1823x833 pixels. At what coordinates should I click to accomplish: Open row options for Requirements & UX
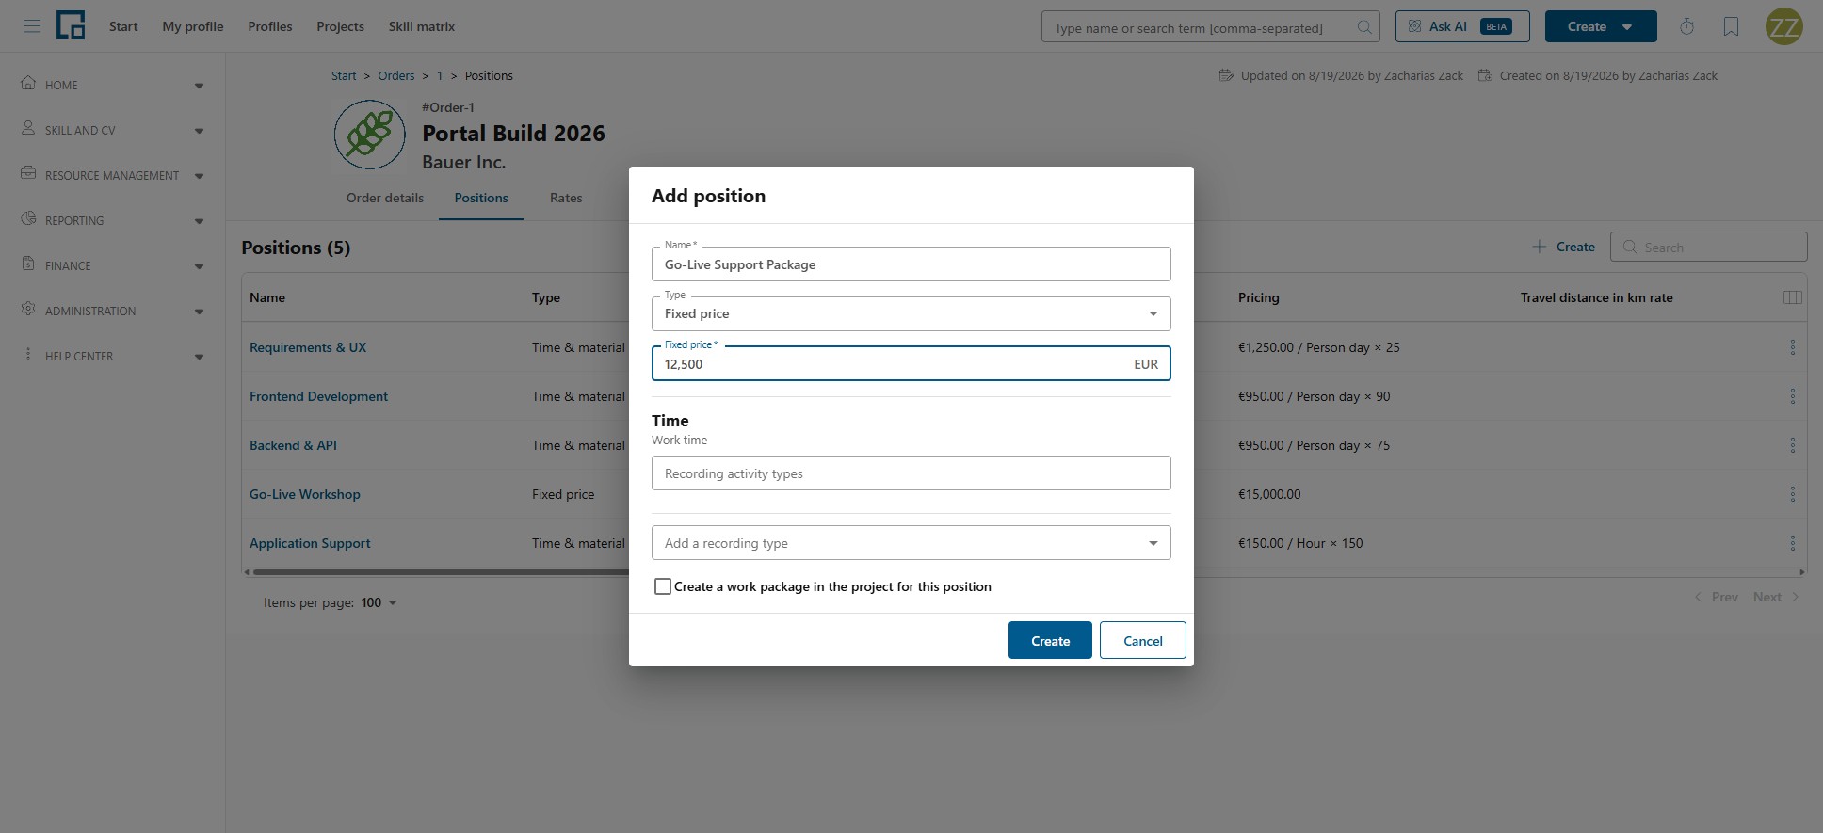pyautogui.click(x=1792, y=347)
